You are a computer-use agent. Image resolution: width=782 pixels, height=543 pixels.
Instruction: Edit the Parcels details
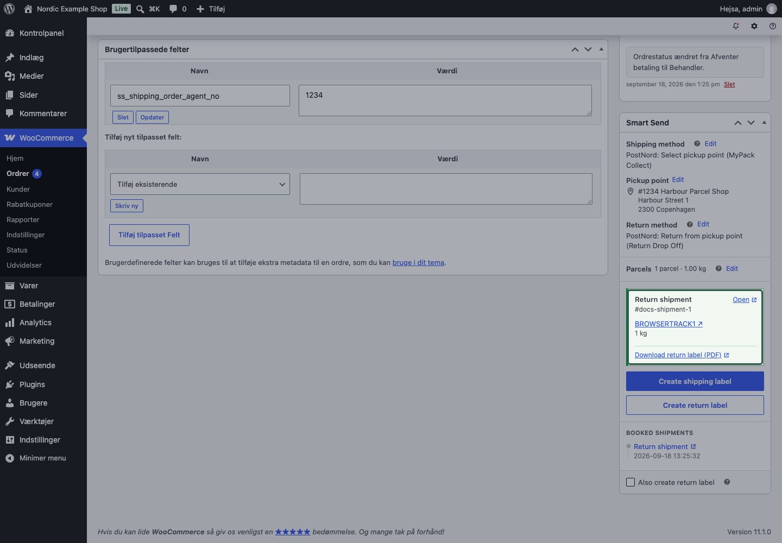[732, 269]
